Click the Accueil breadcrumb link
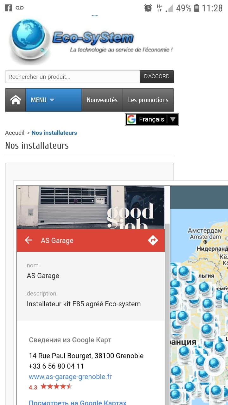This screenshot has height=405, width=228. click(x=15, y=133)
